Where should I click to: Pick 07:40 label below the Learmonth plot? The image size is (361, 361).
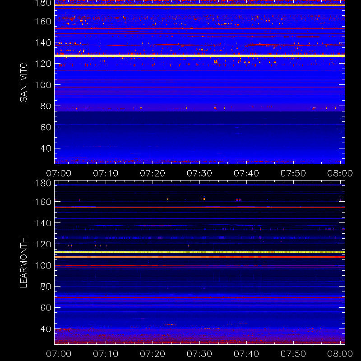pyautogui.click(x=246, y=354)
